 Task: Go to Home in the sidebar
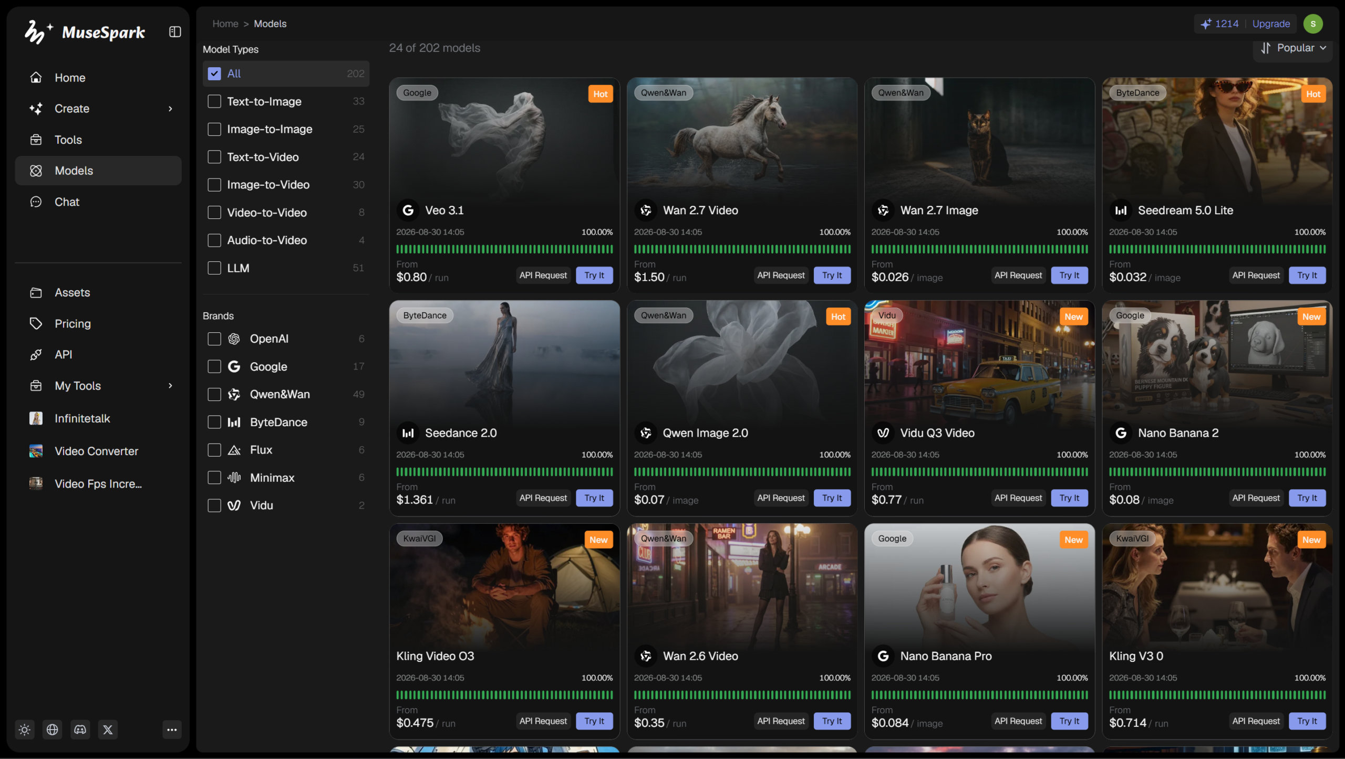(x=98, y=78)
